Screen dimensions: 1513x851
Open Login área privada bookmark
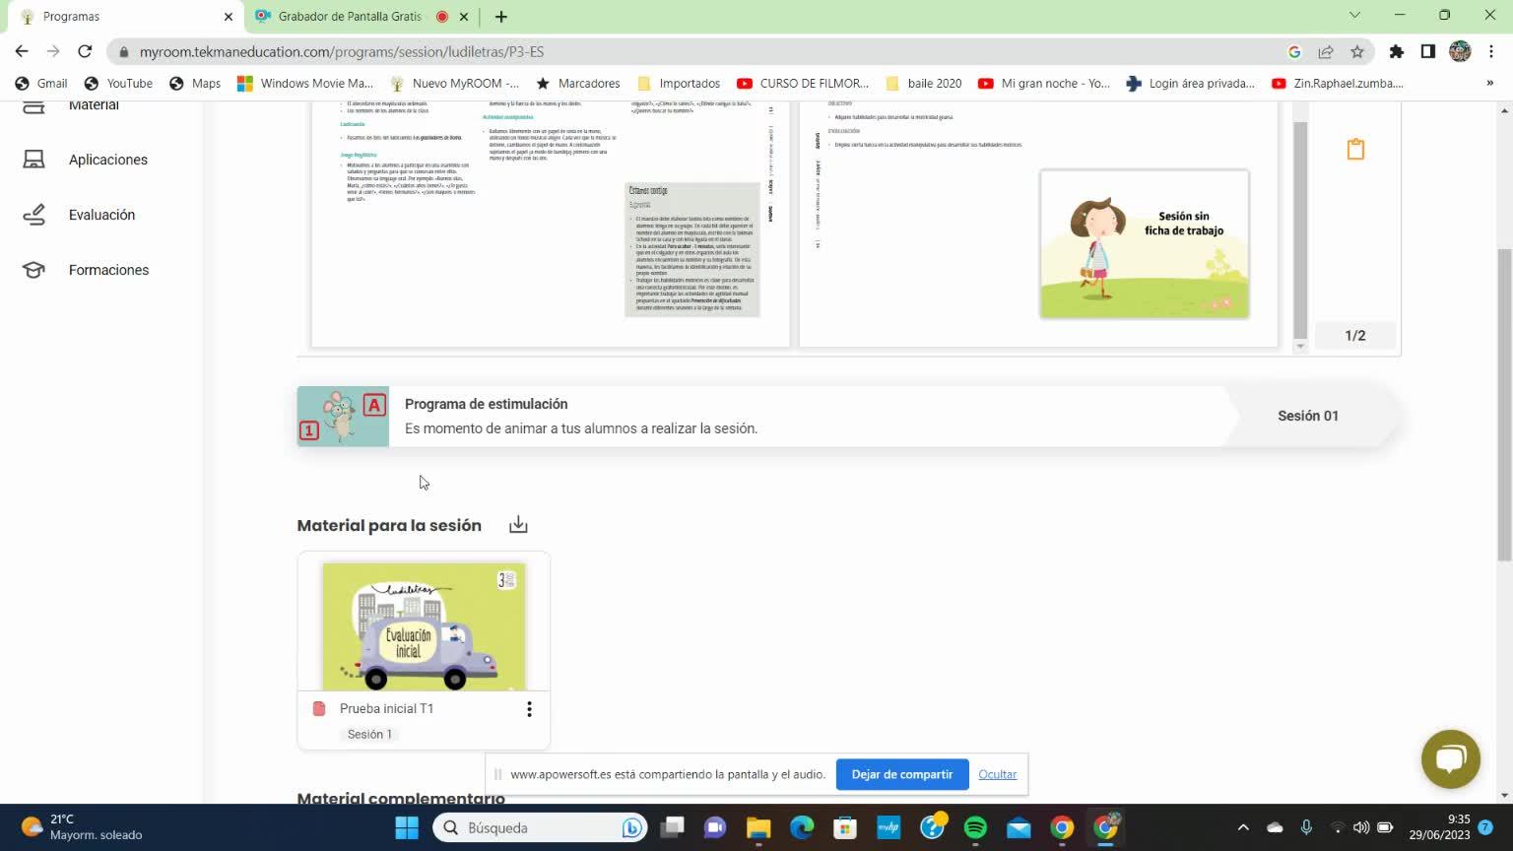click(1191, 84)
